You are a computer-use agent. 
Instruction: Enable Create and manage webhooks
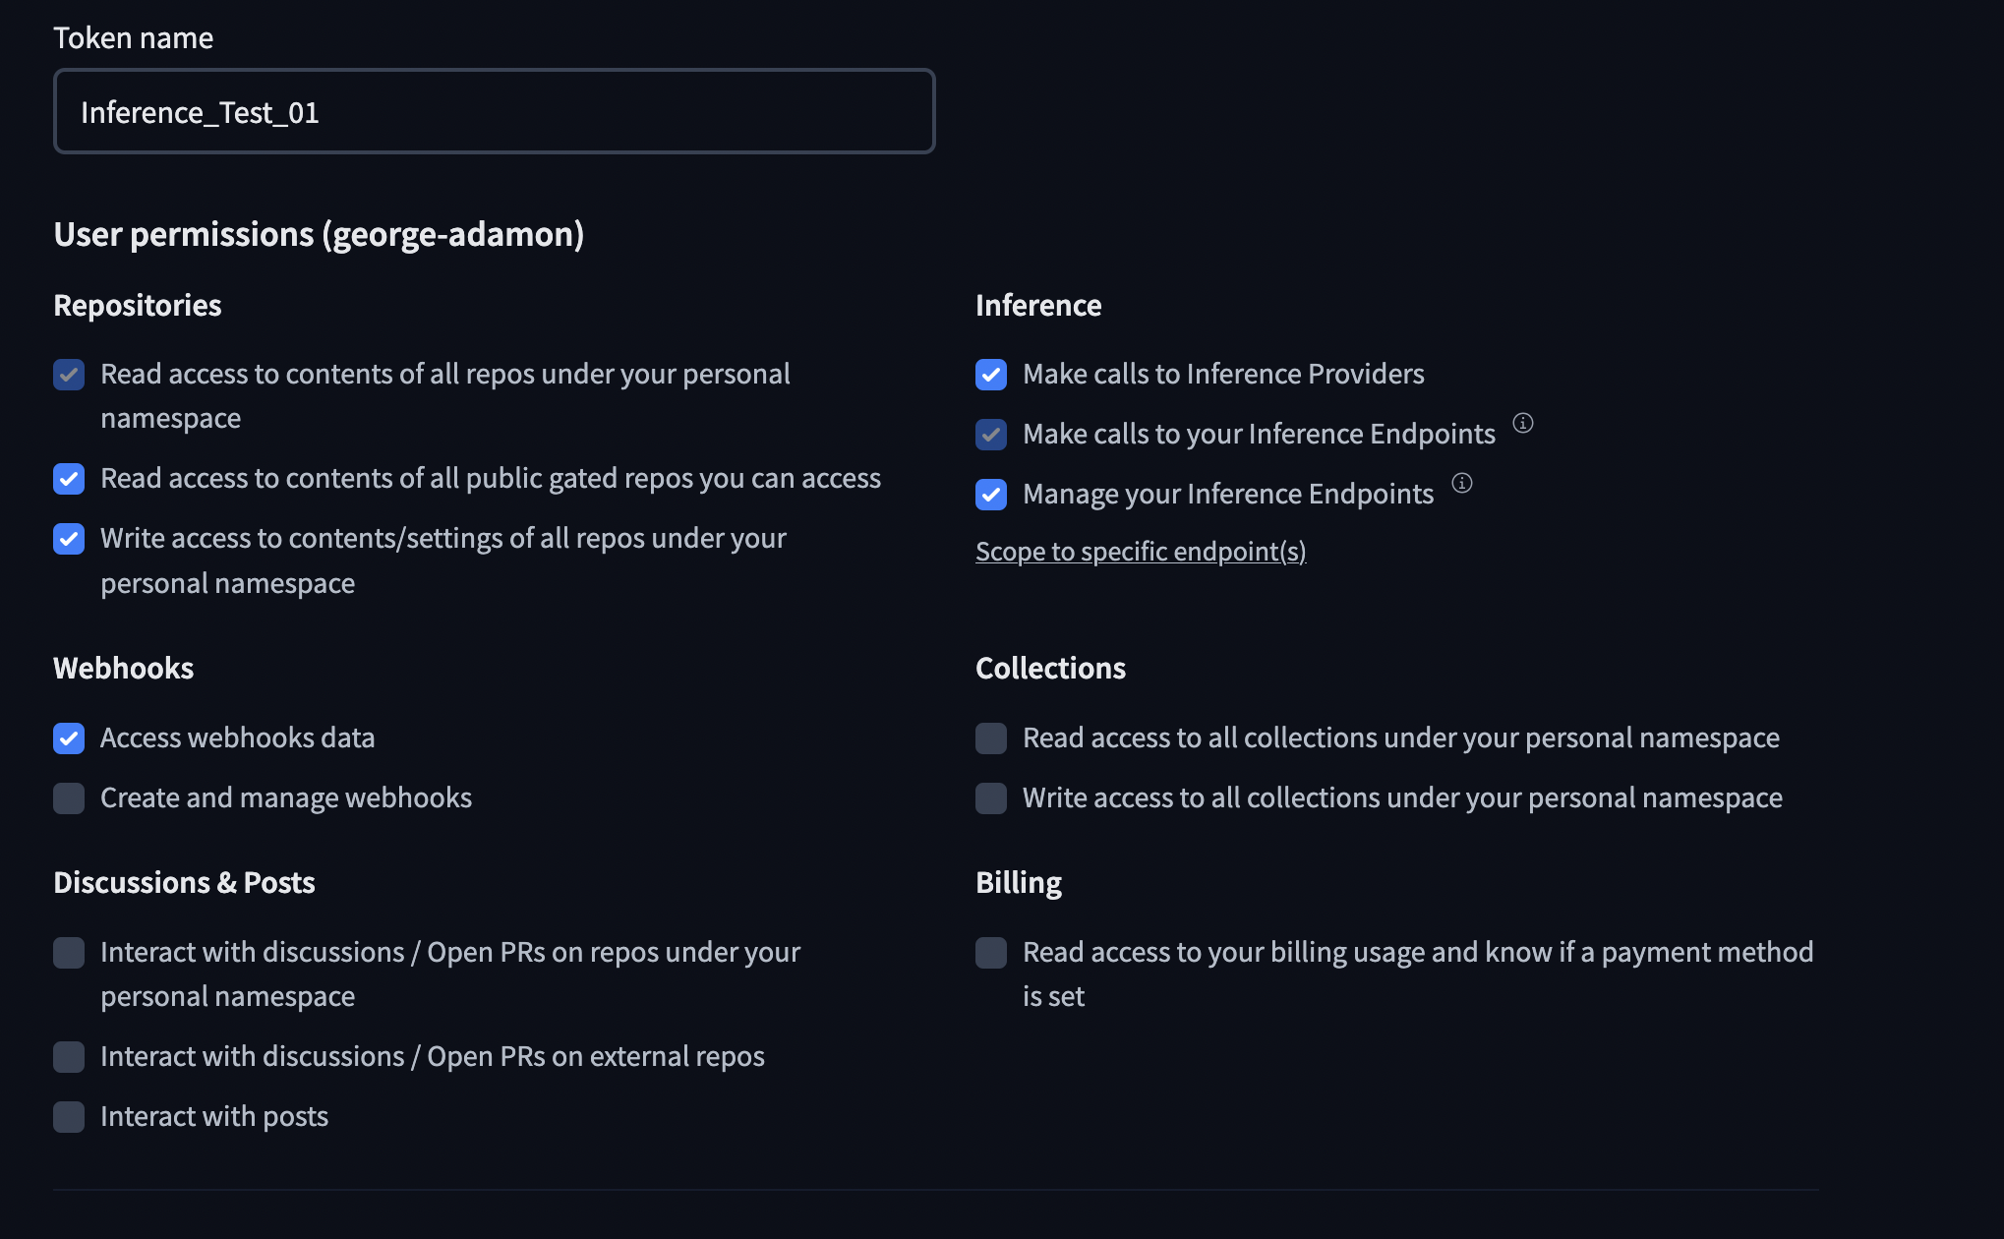[x=69, y=798]
